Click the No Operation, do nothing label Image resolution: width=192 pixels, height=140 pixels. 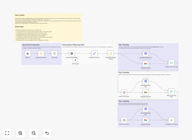click(x=171, y=124)
